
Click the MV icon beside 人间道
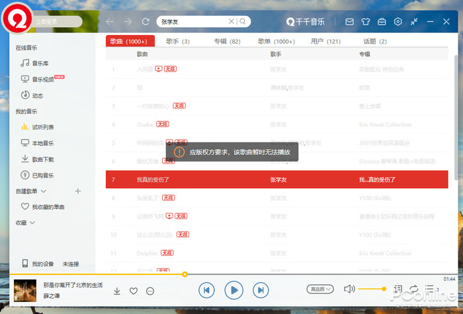(159, 69)
